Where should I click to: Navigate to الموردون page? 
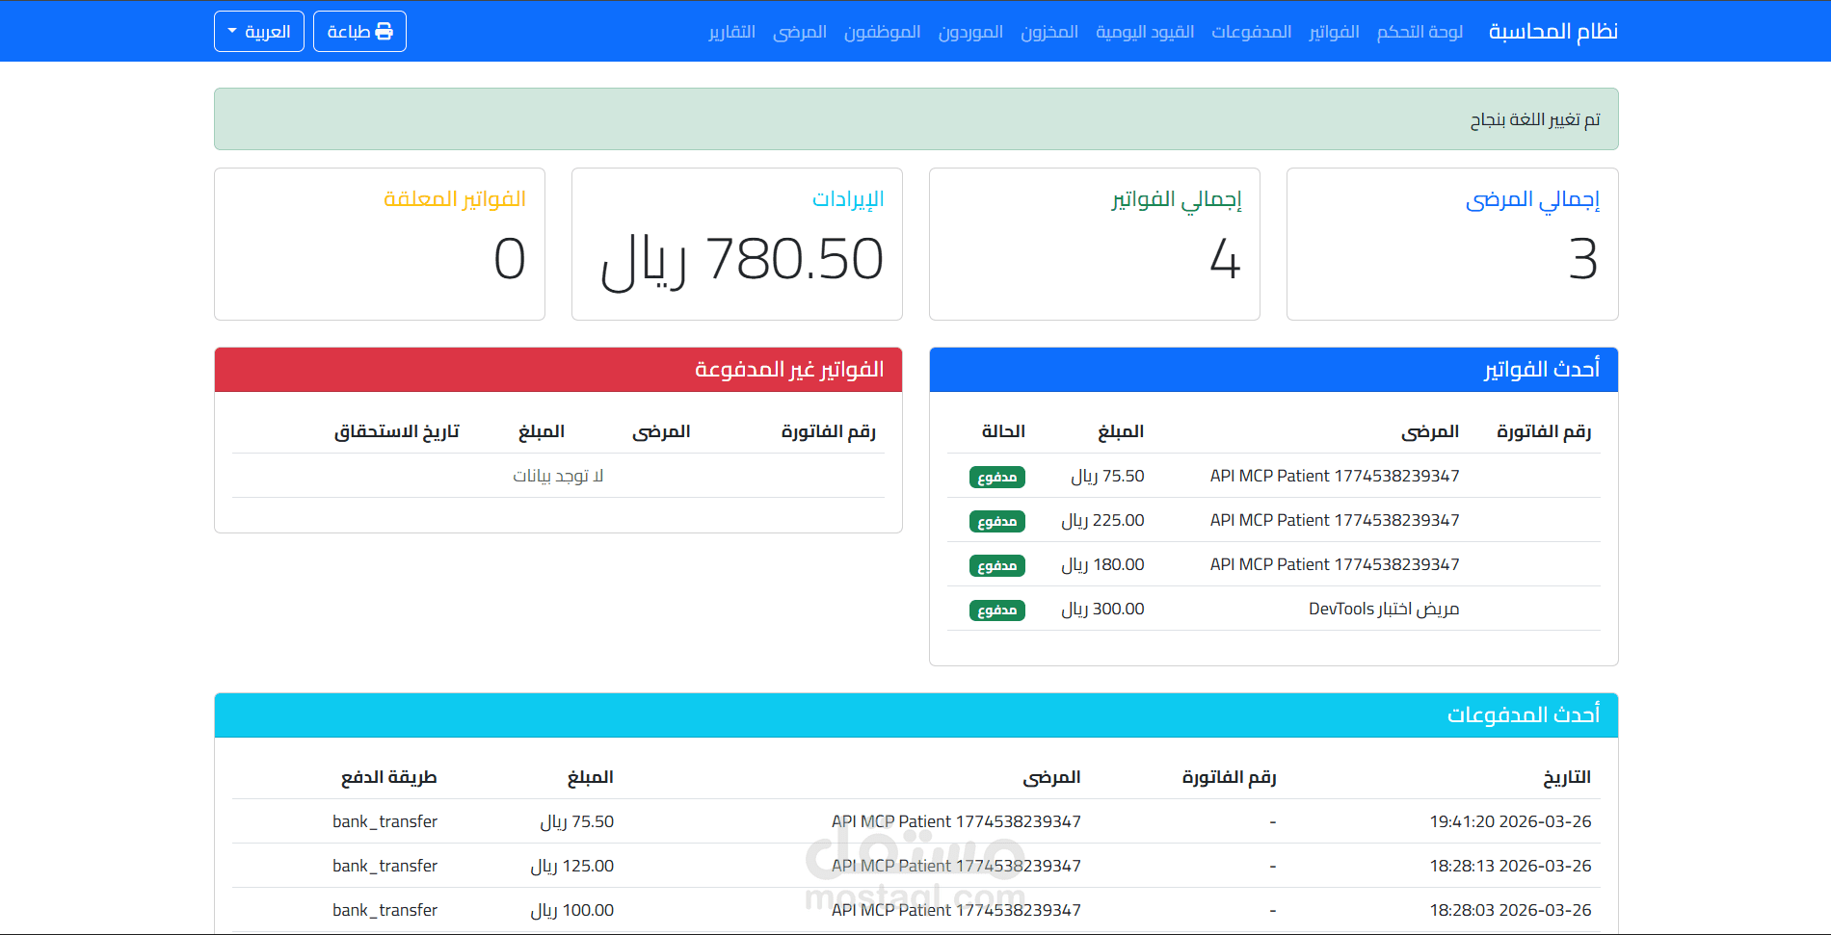point(970,31)
